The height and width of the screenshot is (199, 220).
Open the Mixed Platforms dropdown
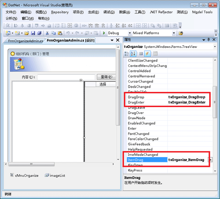click(174, 33)
